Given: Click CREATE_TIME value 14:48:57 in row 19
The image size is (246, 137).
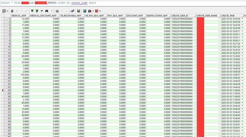Looking at the screenshot, I should click(x=231, y=75).
